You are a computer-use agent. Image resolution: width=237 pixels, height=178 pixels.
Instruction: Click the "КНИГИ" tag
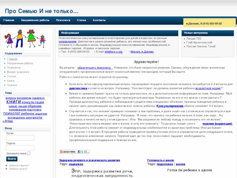(14, 102)
